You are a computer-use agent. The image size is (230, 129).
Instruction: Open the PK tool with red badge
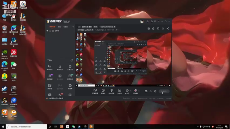pos(60,95)
